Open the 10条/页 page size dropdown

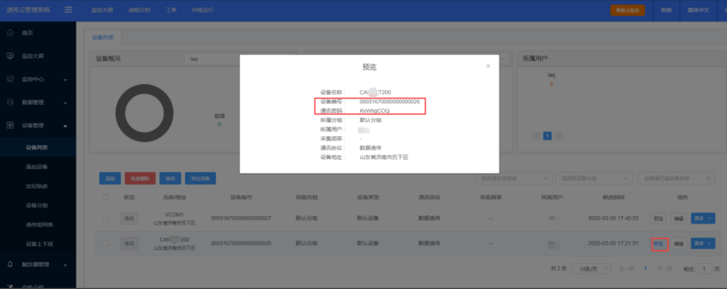pos(591,269)
